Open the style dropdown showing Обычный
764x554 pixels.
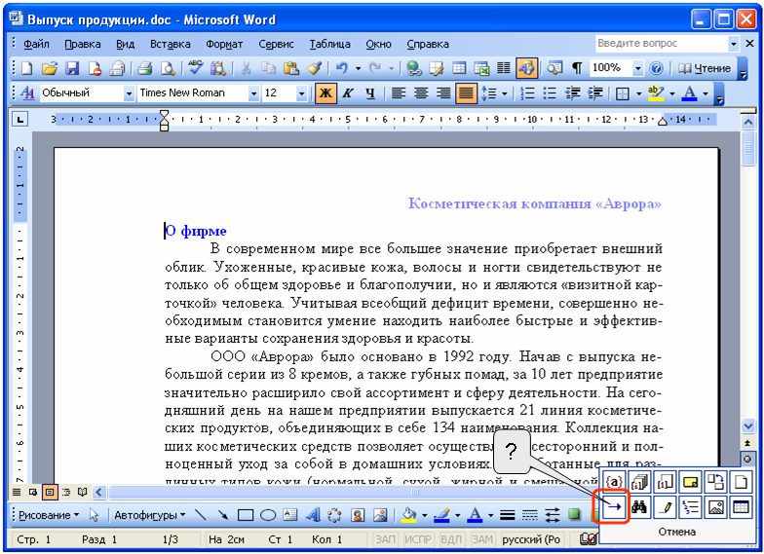[129, 93]
